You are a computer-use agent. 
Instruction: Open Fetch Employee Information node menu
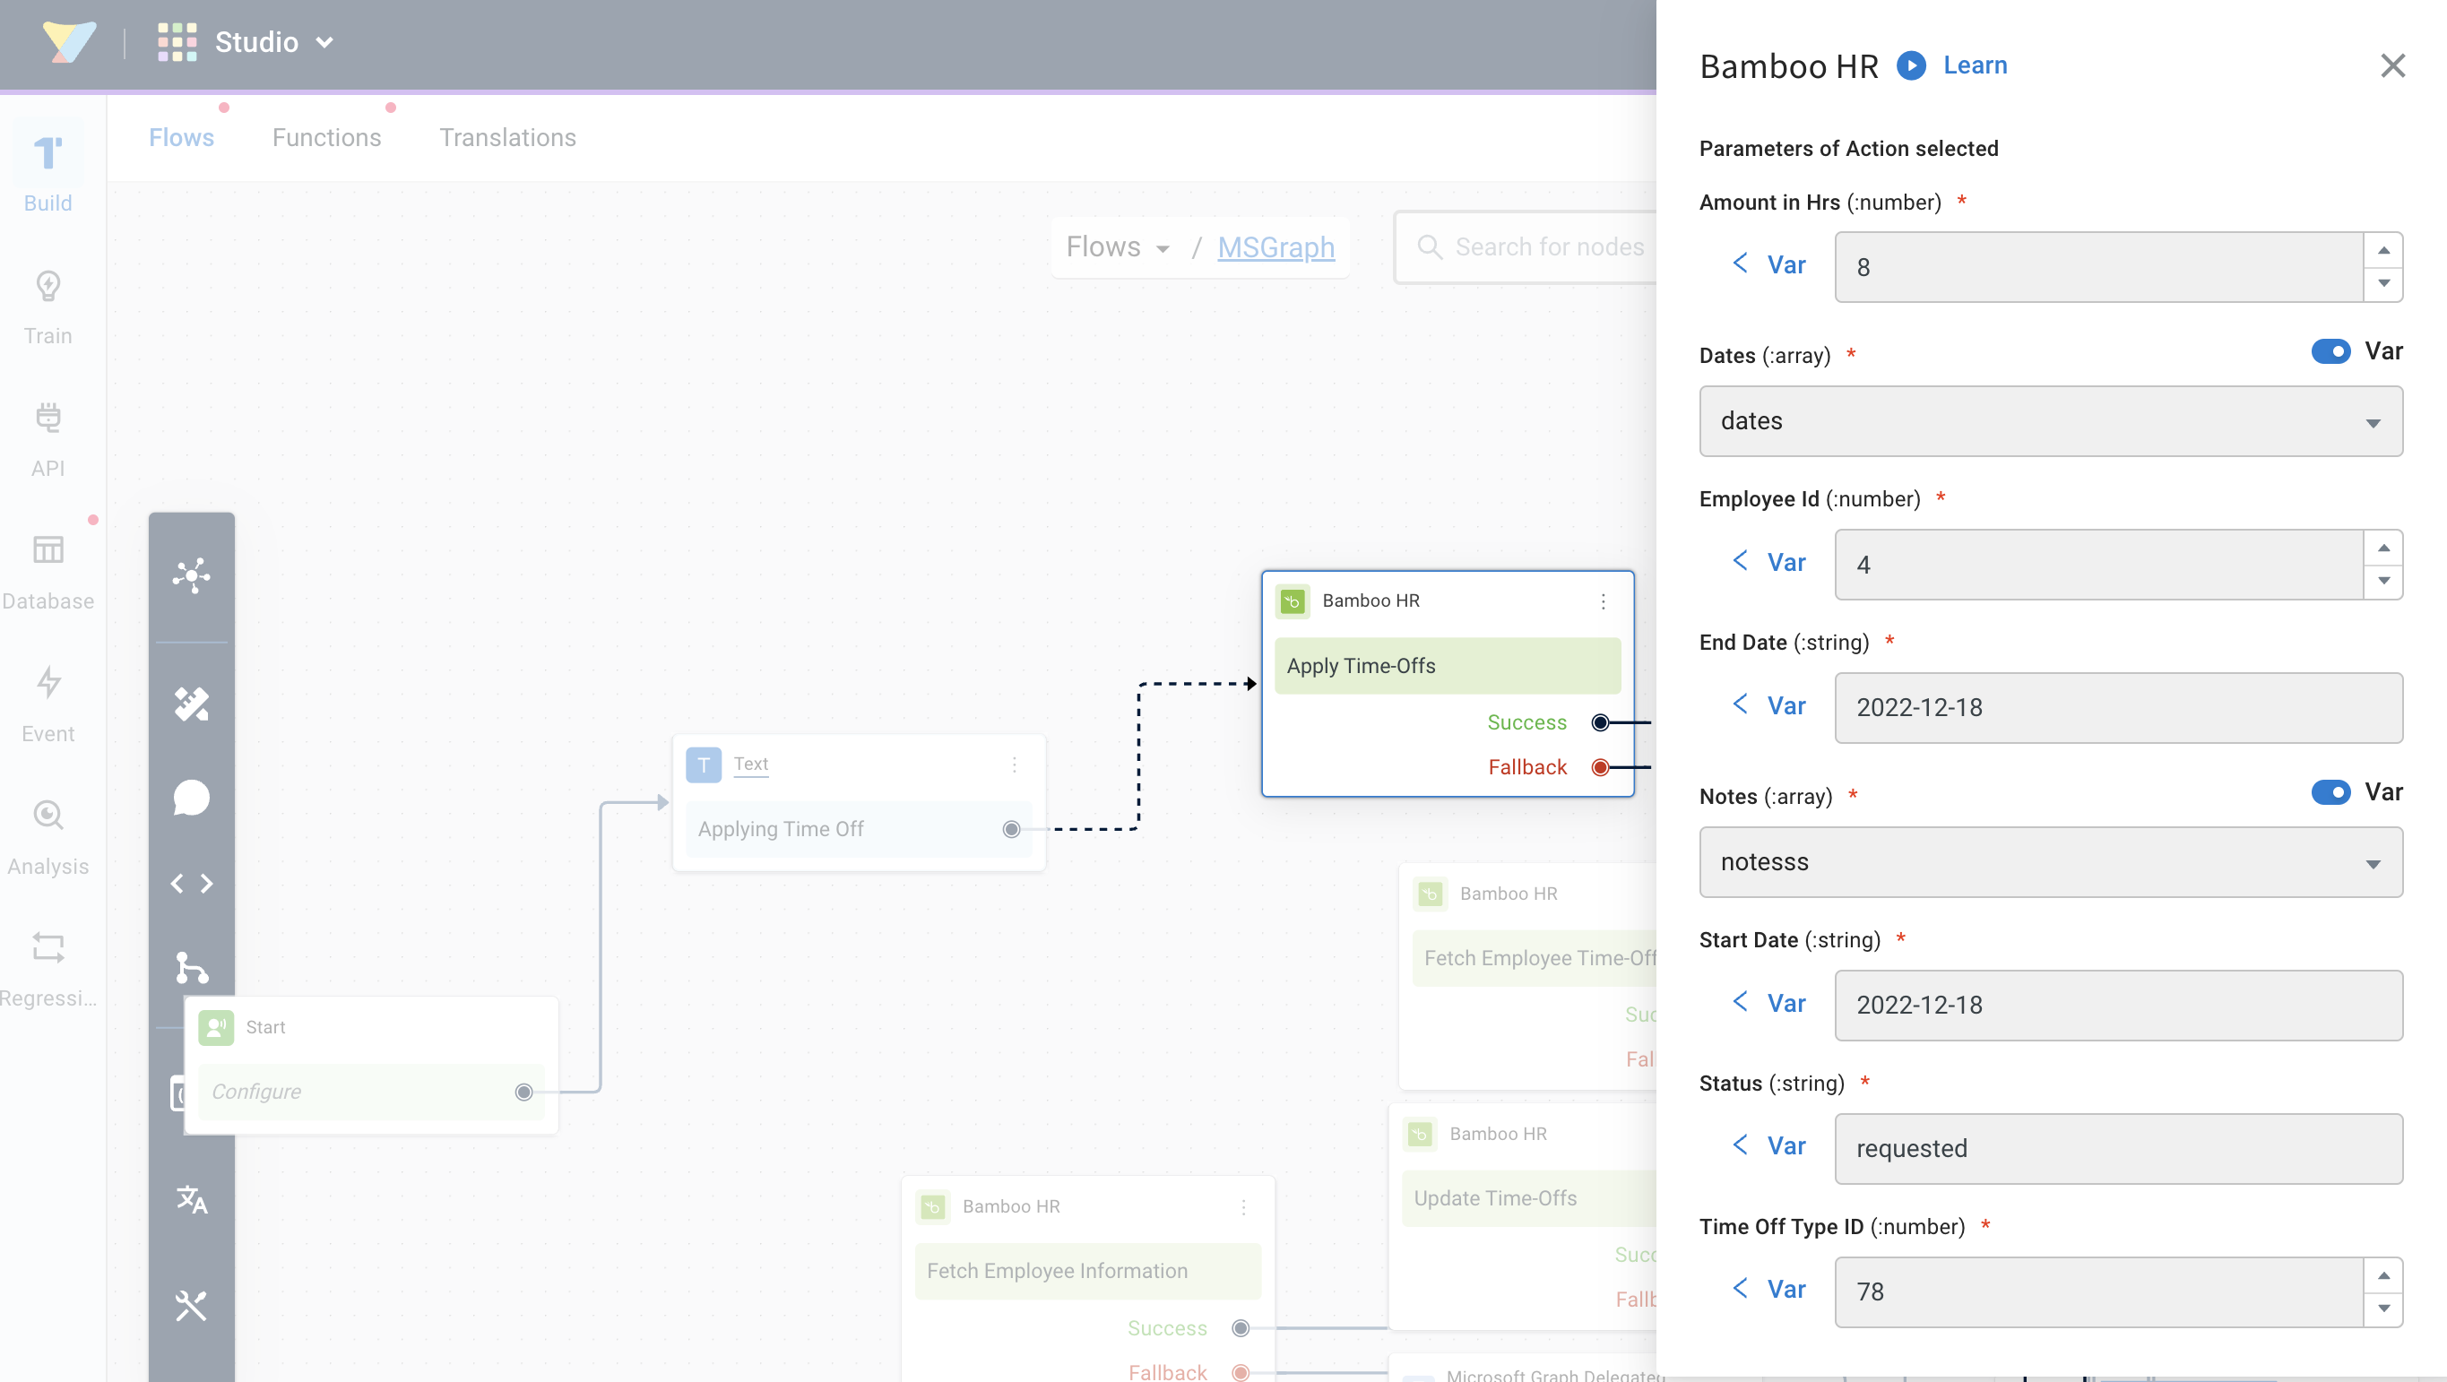1243,1207
